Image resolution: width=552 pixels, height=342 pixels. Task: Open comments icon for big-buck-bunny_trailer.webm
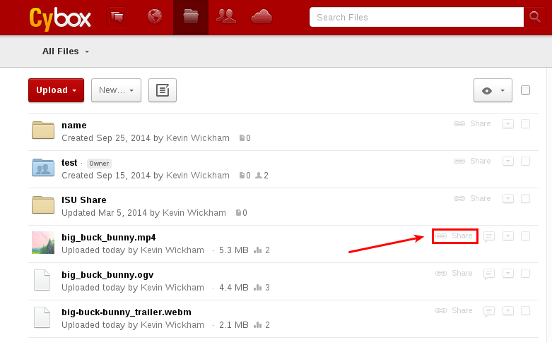(489, 312)
